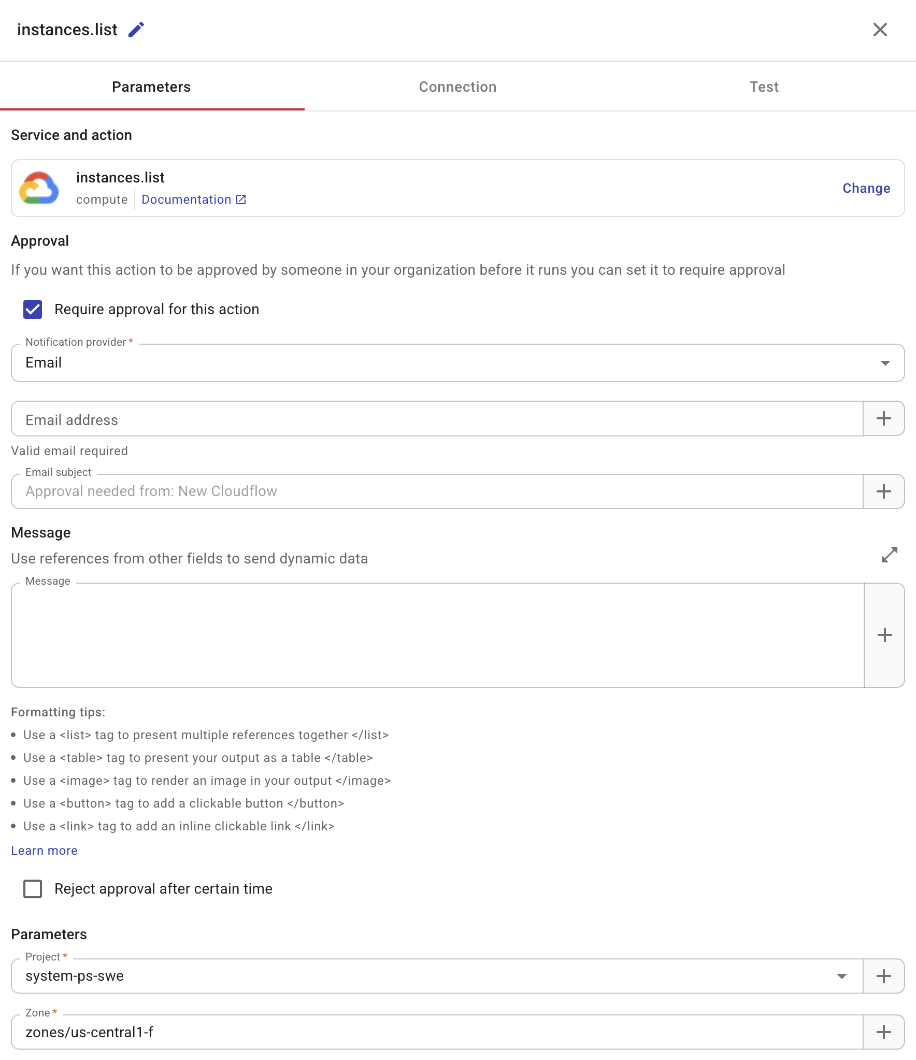Click the plus icon beside the Zone field
This screenshot has width=916, height=1060.
883,1031
